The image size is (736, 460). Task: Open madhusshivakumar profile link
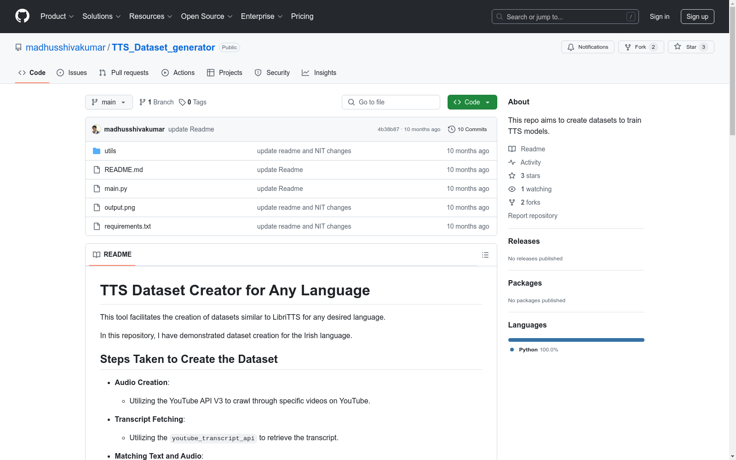pos(66,47)
